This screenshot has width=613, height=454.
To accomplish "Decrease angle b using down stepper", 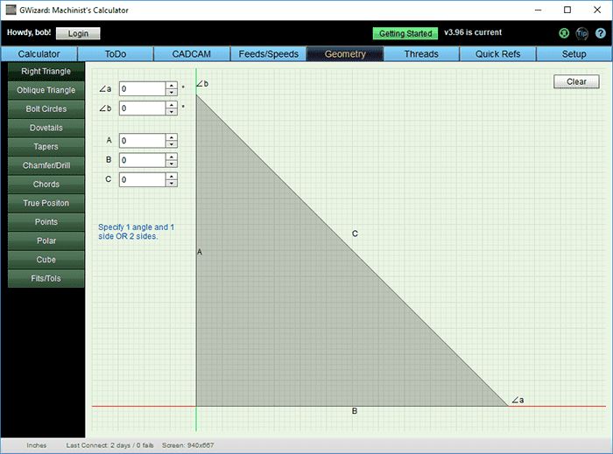I will click(172, 112).
